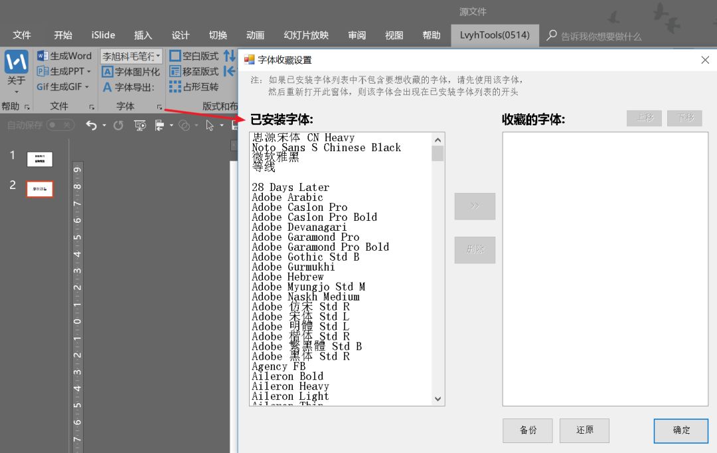Select 'Noto Sans S Chinese Black' font

[327, 147]
